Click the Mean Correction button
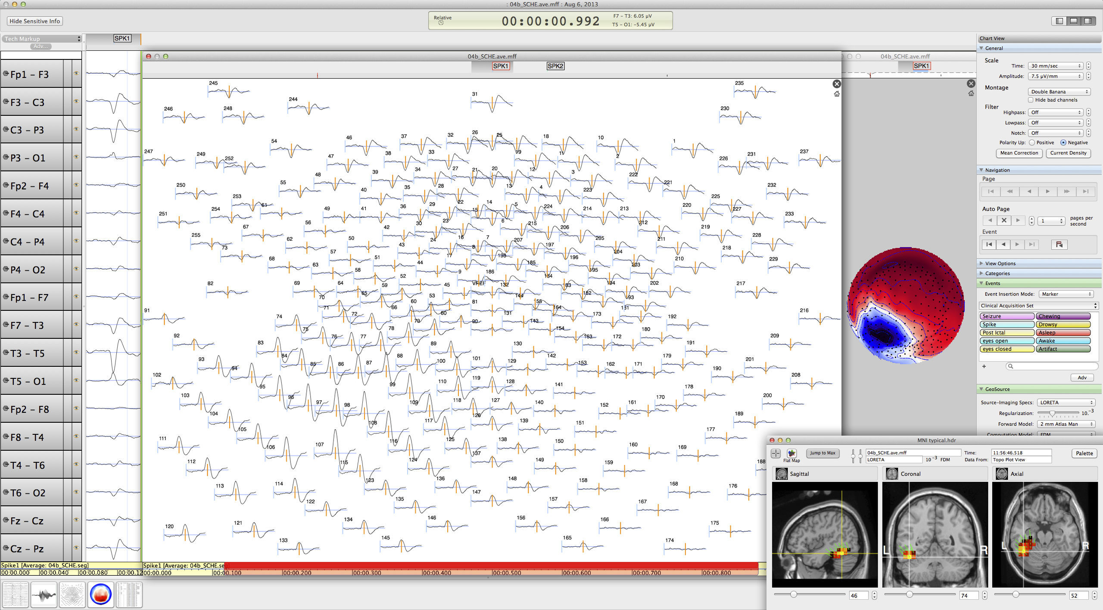 coord(1019,153)
